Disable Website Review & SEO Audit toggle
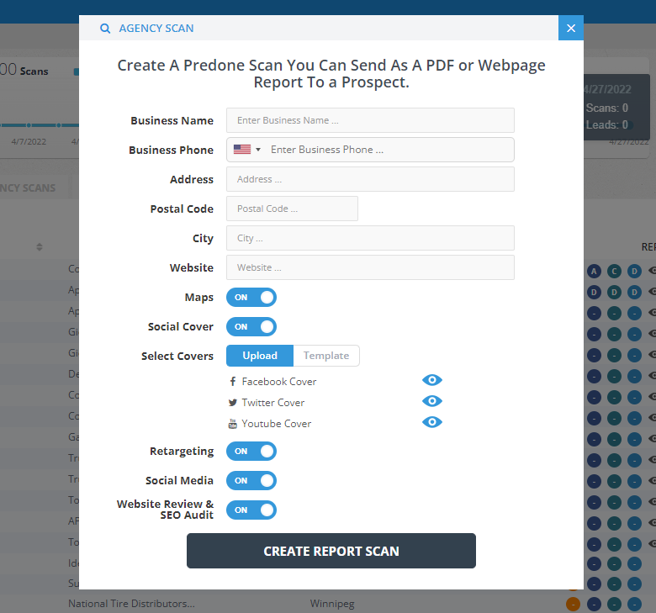This screenshot has width=656, height=613. coord(251,510)
